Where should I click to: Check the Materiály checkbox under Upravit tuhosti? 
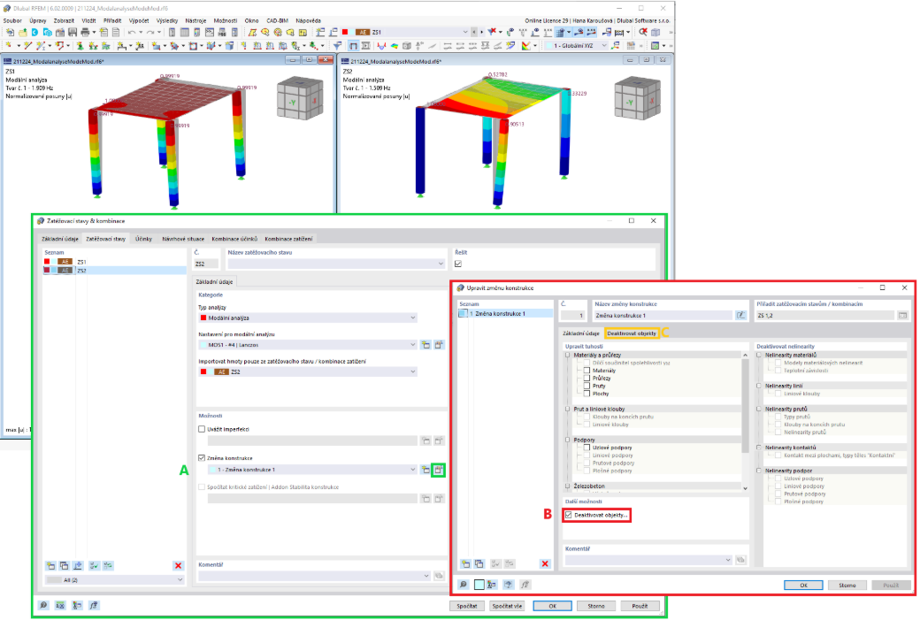pos(586,371)
